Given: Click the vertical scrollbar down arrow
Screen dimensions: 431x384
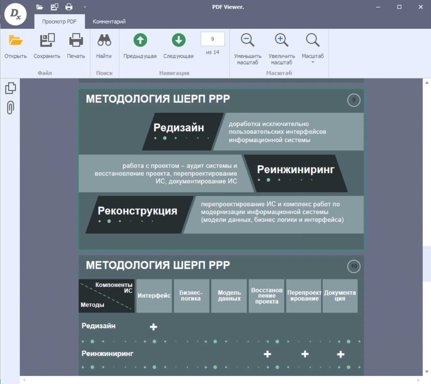Looking at the screenshot, I should [427, 372].
